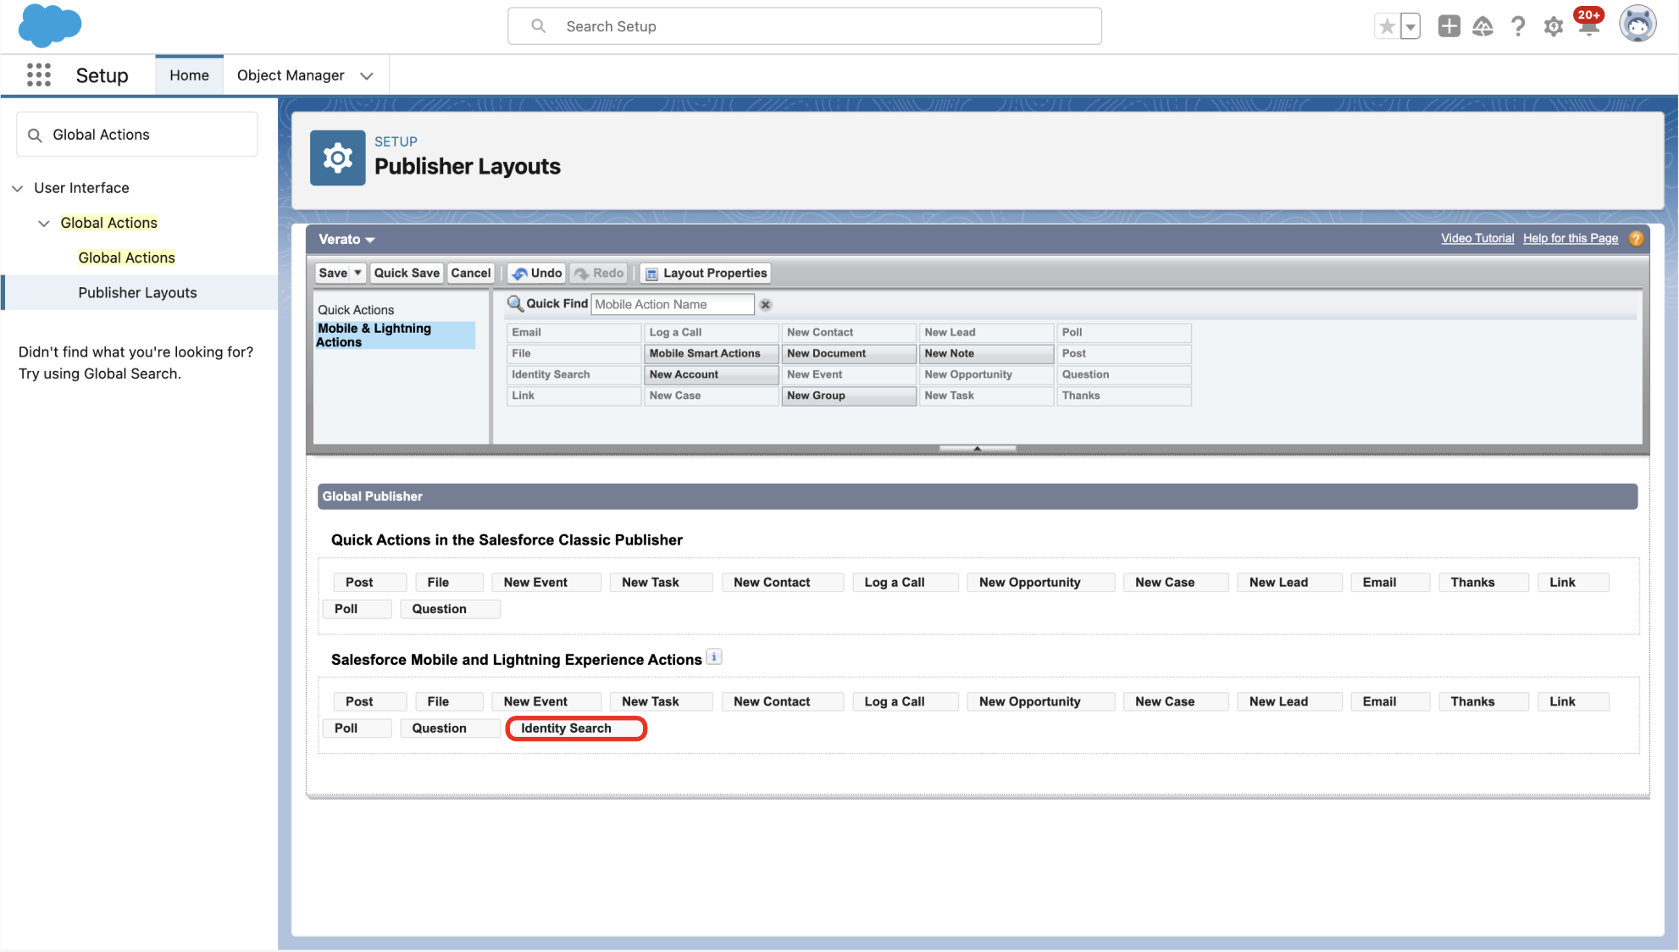Click Redo in the layout toolbar
The height and width of the screenshot is (952, 1679).
(599, 273)
